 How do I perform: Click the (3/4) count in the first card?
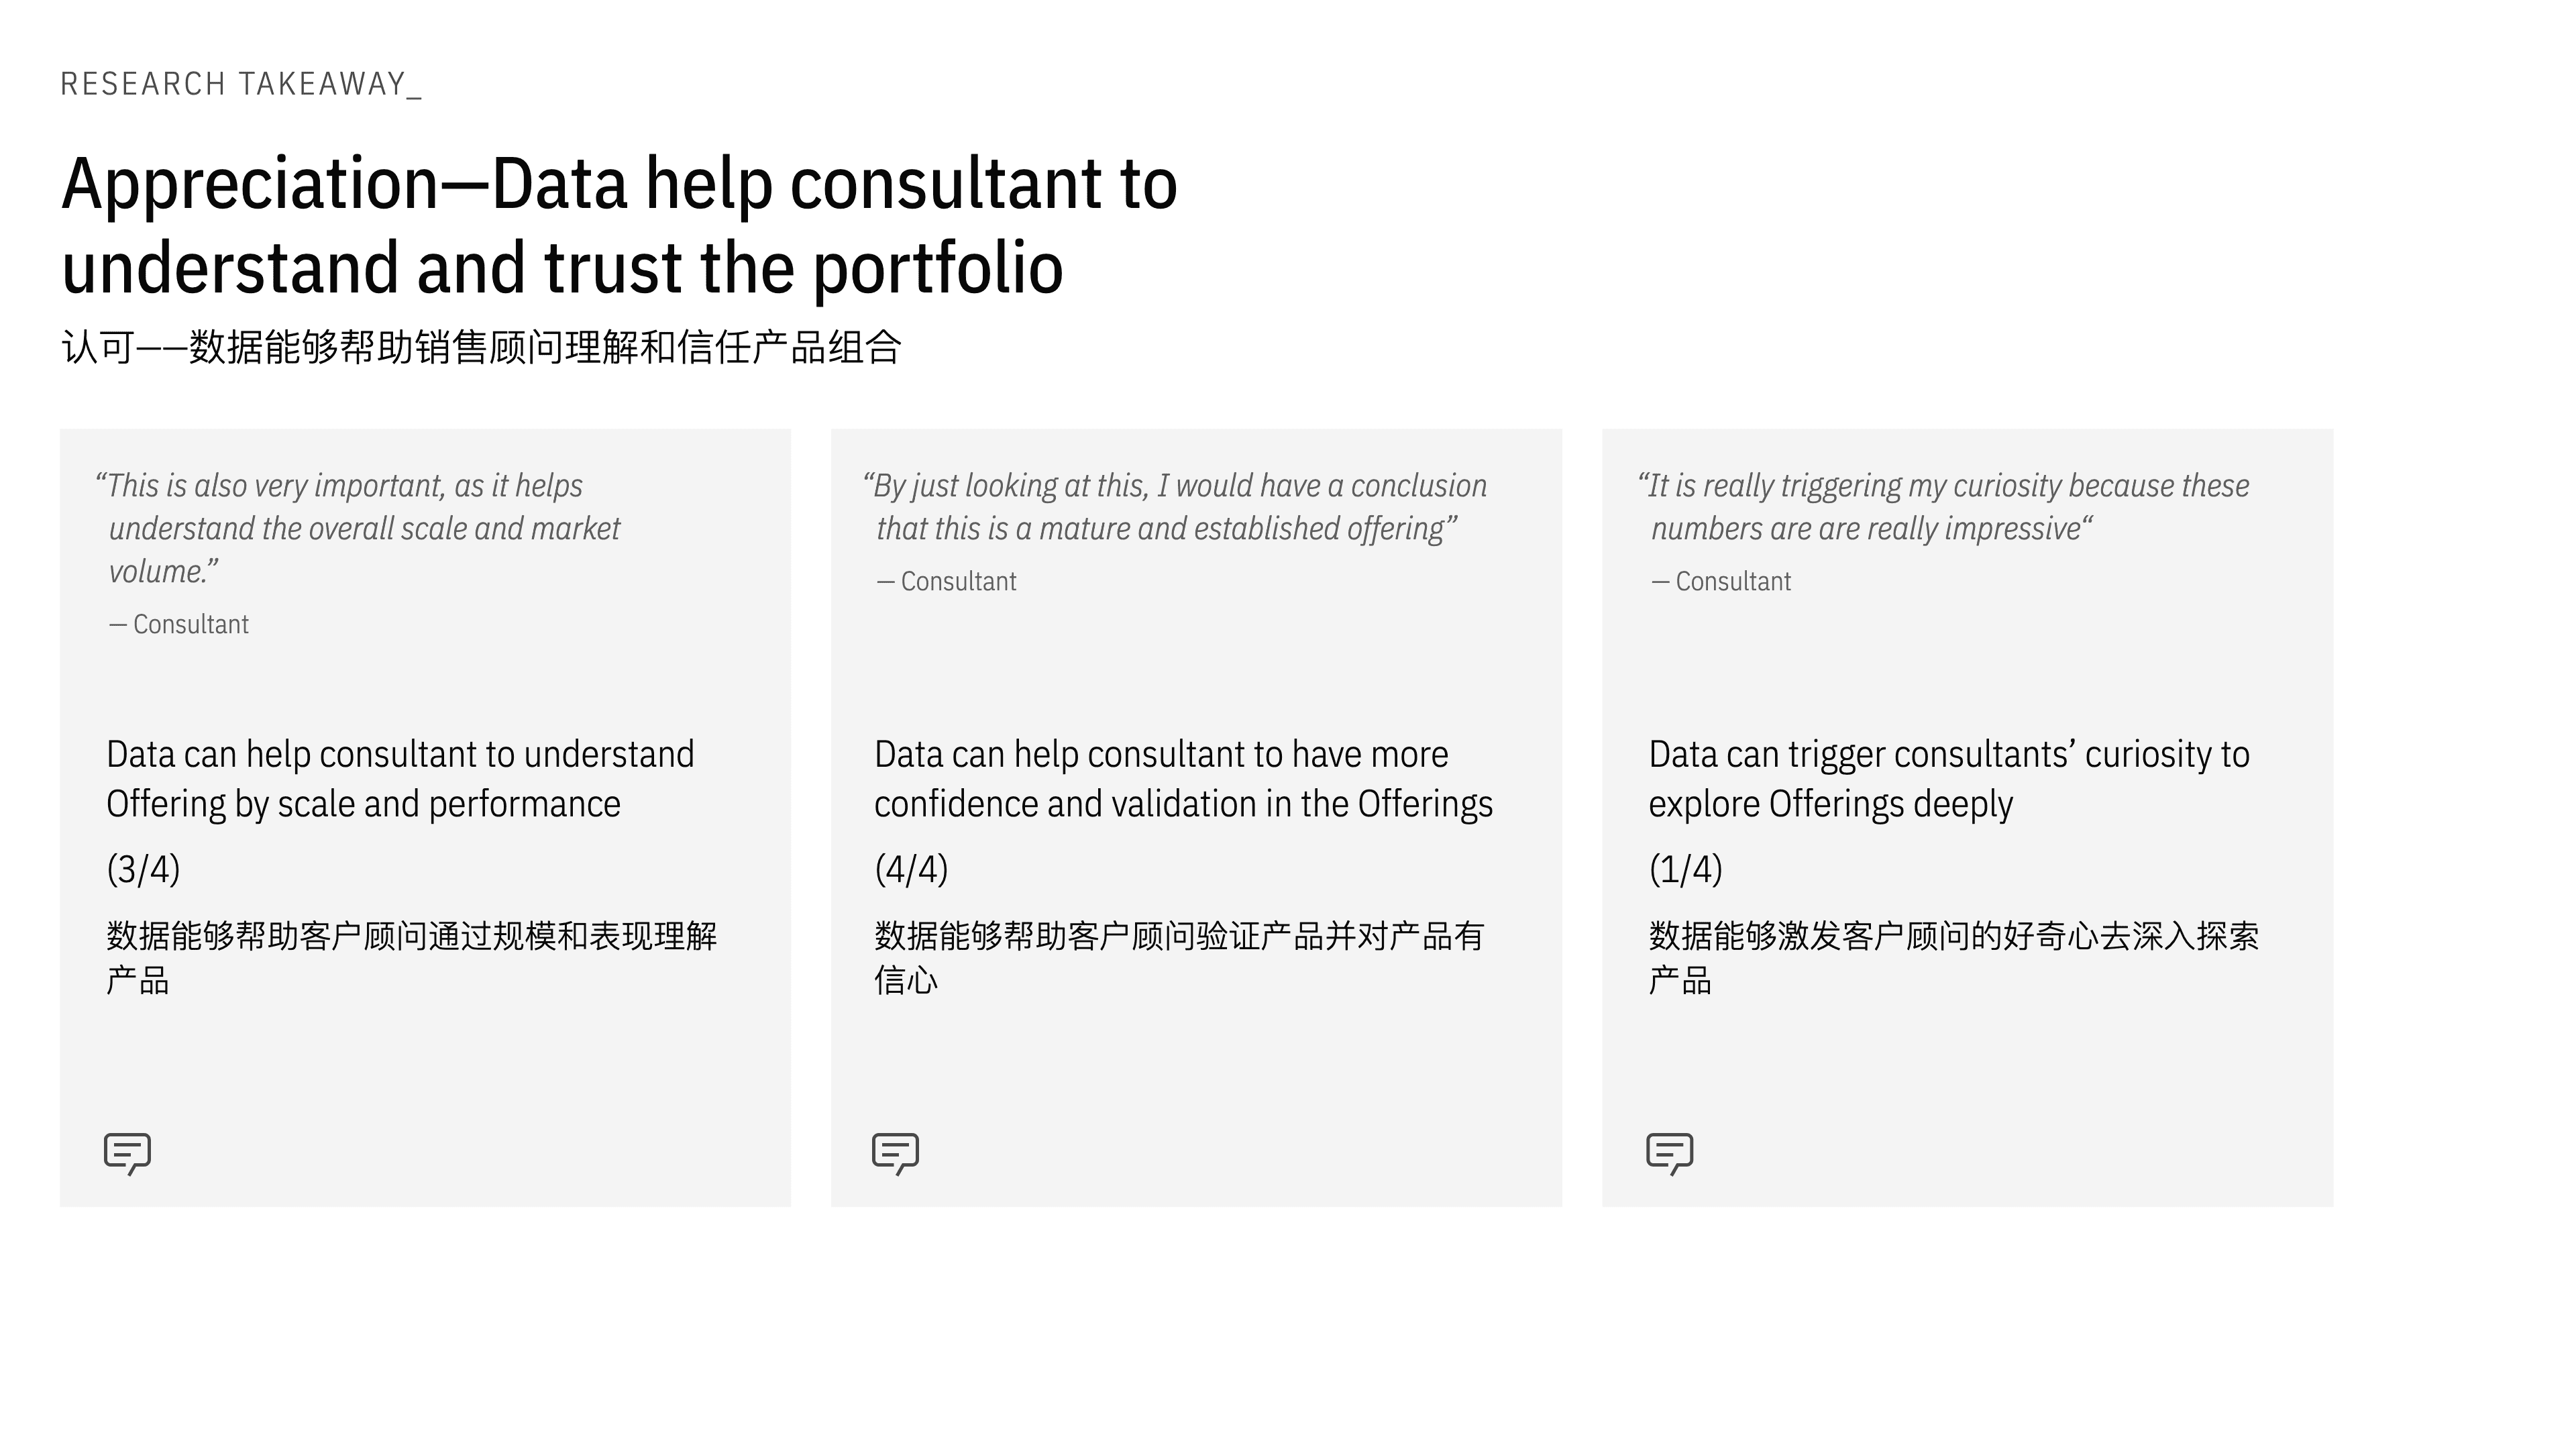[143, 869]
